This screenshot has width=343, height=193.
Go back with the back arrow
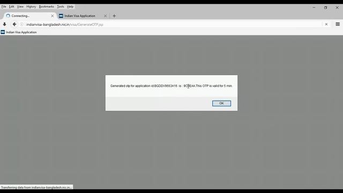[x=14, y=24]
